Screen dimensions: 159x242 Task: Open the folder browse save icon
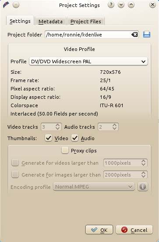(x=147, y=34)
